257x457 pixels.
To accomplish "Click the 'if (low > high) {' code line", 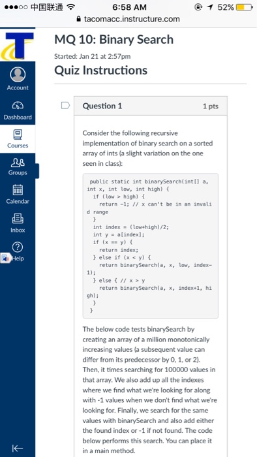I will [x=119, y=197].
